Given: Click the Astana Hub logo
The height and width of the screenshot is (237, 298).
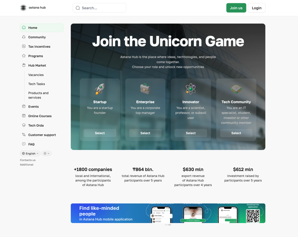Looking at the screenshot, I should tap(33, 8).
